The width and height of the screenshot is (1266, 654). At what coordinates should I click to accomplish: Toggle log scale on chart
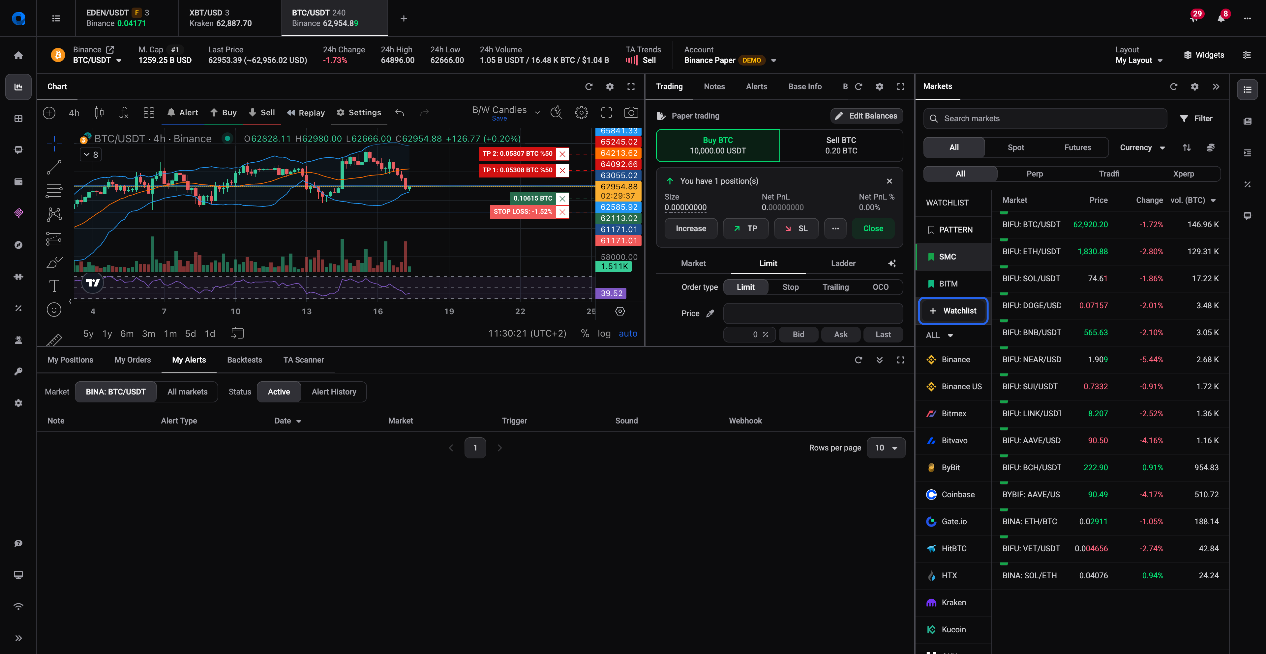point(604,333)
